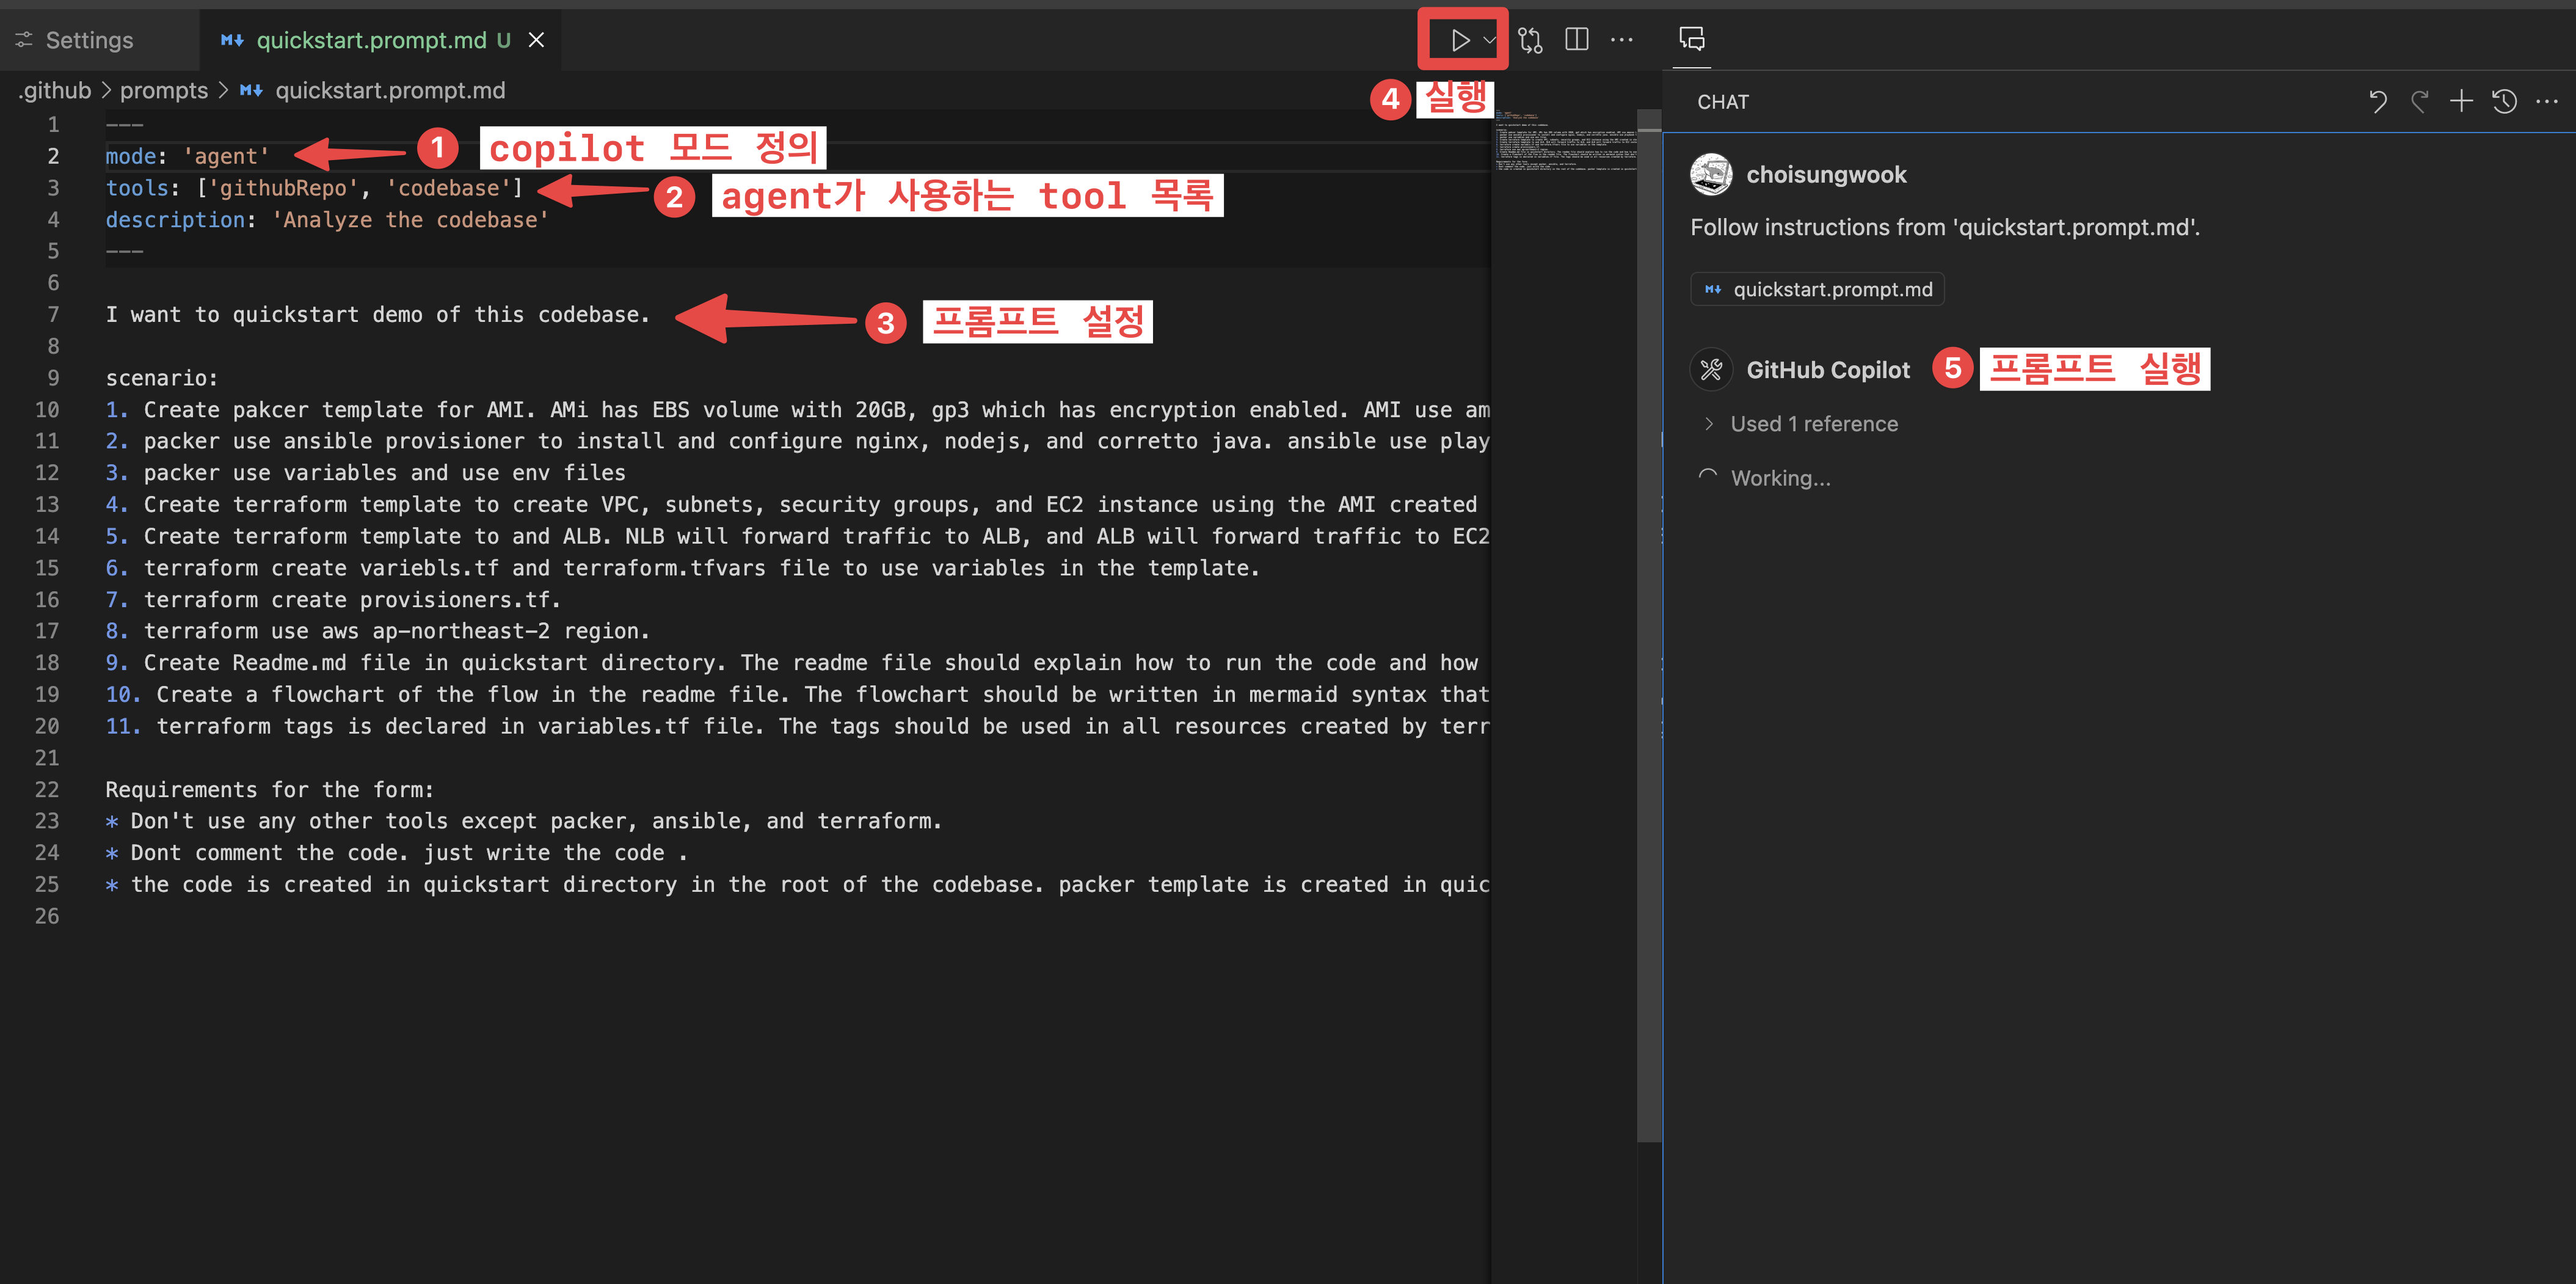Open chat views and more actions menu
This screenshot has width=2576, height=1284.
click(x=2546, y=101)
